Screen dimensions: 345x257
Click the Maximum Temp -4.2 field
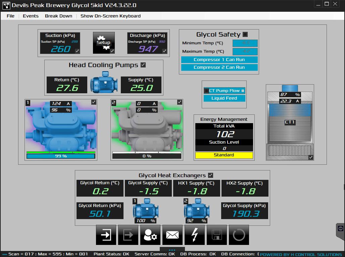(245, 51)
